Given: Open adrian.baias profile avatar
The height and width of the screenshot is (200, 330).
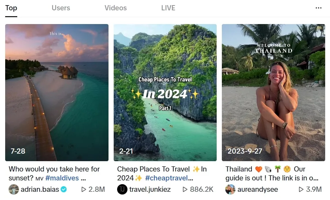Looking at the screenshot, I should click(x=13, y=188).
